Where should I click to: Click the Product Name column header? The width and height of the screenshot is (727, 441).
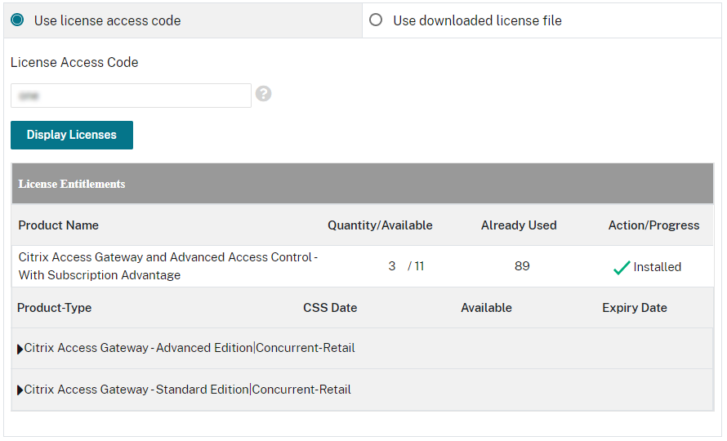point(58,225)
